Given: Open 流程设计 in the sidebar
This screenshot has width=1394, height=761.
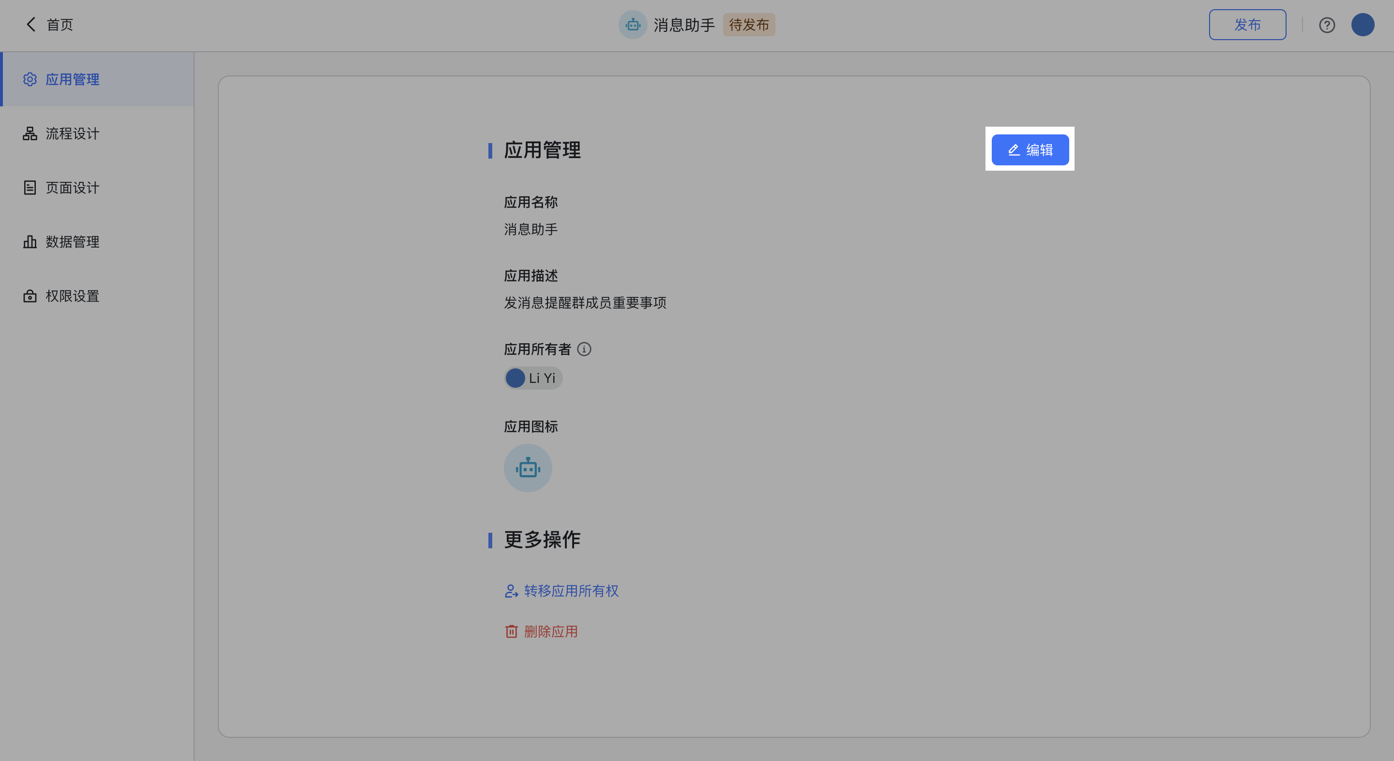Looking at the screenshot, I should (98, 133).
